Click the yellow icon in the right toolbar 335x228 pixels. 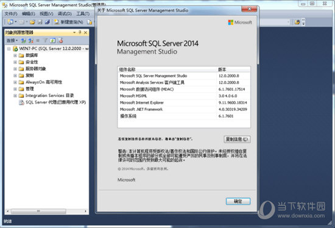pos(297,22)
